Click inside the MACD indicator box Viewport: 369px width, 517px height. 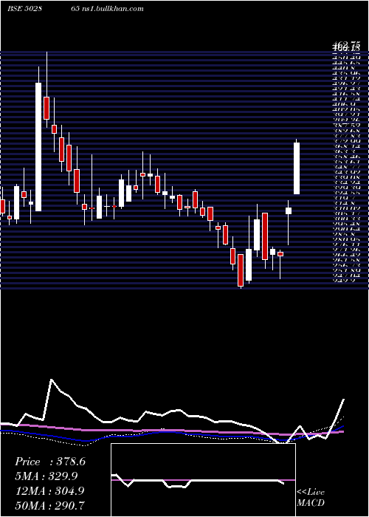(x=203, y=480)
